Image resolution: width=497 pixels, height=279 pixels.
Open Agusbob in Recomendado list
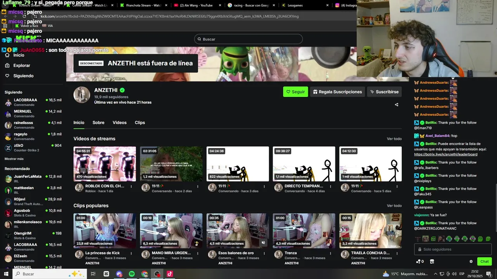click(x=33, y=213)
